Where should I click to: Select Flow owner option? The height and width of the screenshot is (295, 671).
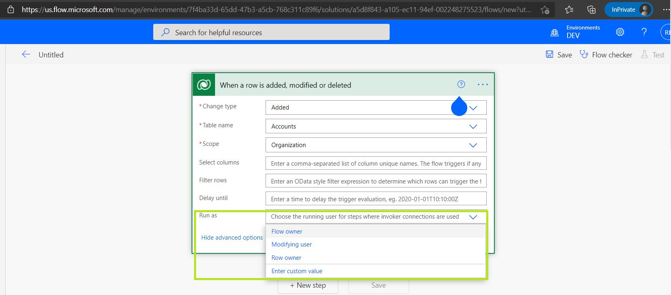(x=376, y=232)
